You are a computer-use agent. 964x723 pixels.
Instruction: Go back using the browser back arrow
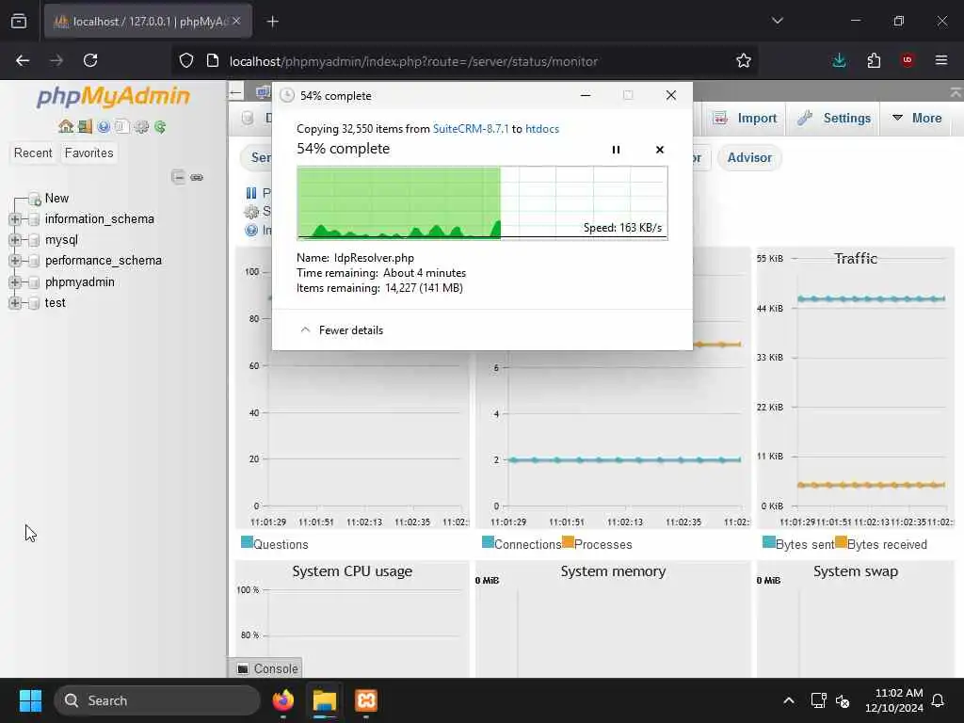(23, 60)
